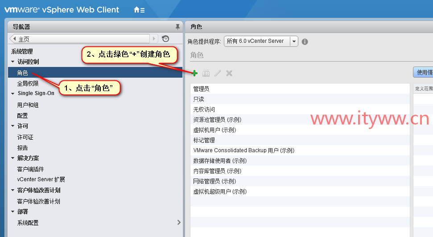Viewport: 433px width, 237px height.
Task: Click the 系统管理 heading
Action: (x=22, y=51)
